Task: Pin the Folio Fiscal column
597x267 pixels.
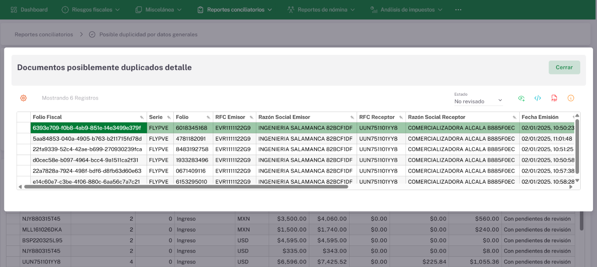Action: (x=142, y=118)
